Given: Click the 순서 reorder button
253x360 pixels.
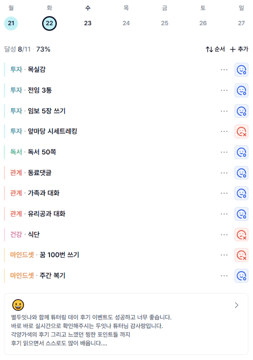Looking at the screenshot, I should coord(215,49).
